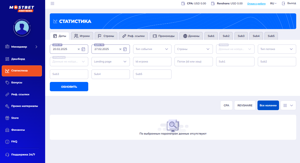The height and width of the screenshot is (163, 300).
Task: Follow the Отзыв о работе link
Action: [256, 4]
